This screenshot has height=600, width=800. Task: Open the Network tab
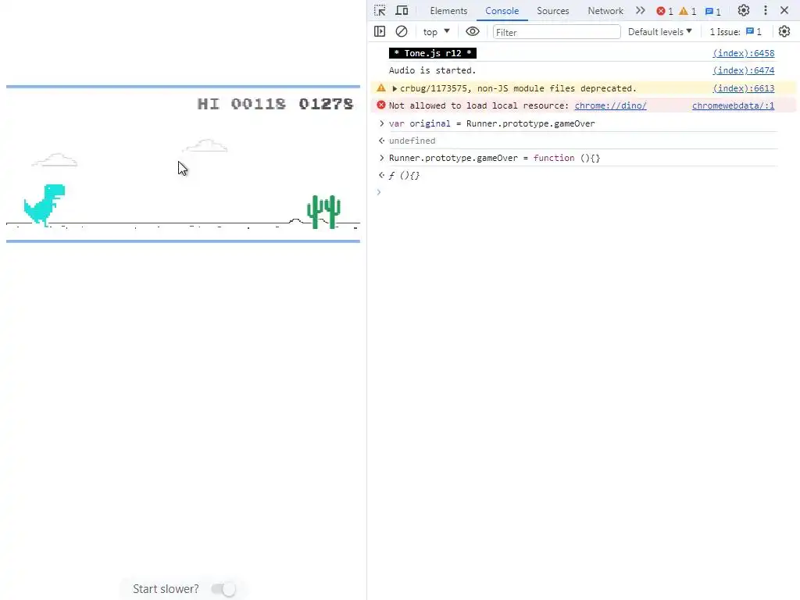point(605,11)
